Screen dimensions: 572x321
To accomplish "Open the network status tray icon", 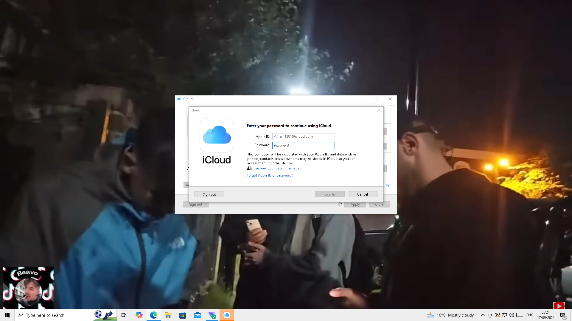I will (504, 315).
